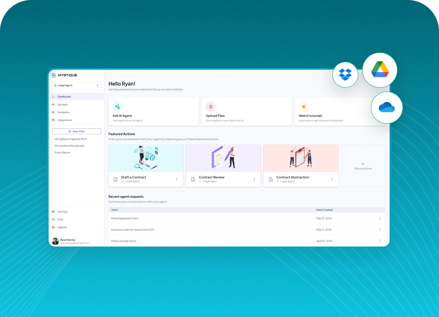The width and height of the screenshot is (439, 317).
Task: Click the OneDrive cloud icon
Action: (386, 108)
